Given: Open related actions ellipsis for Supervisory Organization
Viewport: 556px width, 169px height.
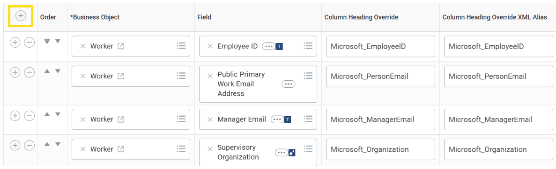Looking at the screenshot, I should point(282,152).
